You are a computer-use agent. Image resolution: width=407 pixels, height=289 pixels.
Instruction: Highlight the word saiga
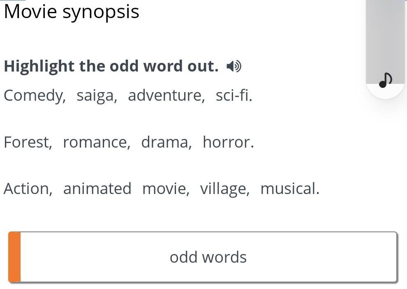tap(97, 95)
